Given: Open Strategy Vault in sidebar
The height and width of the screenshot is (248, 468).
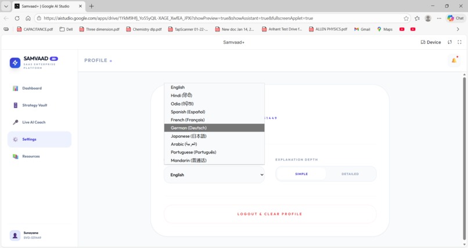Looking at the screenshot, I should pyautogui.click(x=39, y=105).
